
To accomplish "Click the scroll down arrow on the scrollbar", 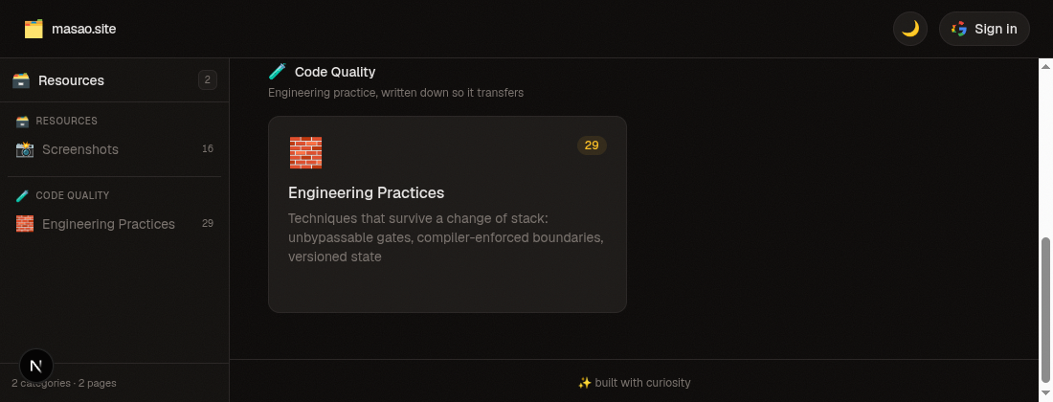I will (1045, 392).
